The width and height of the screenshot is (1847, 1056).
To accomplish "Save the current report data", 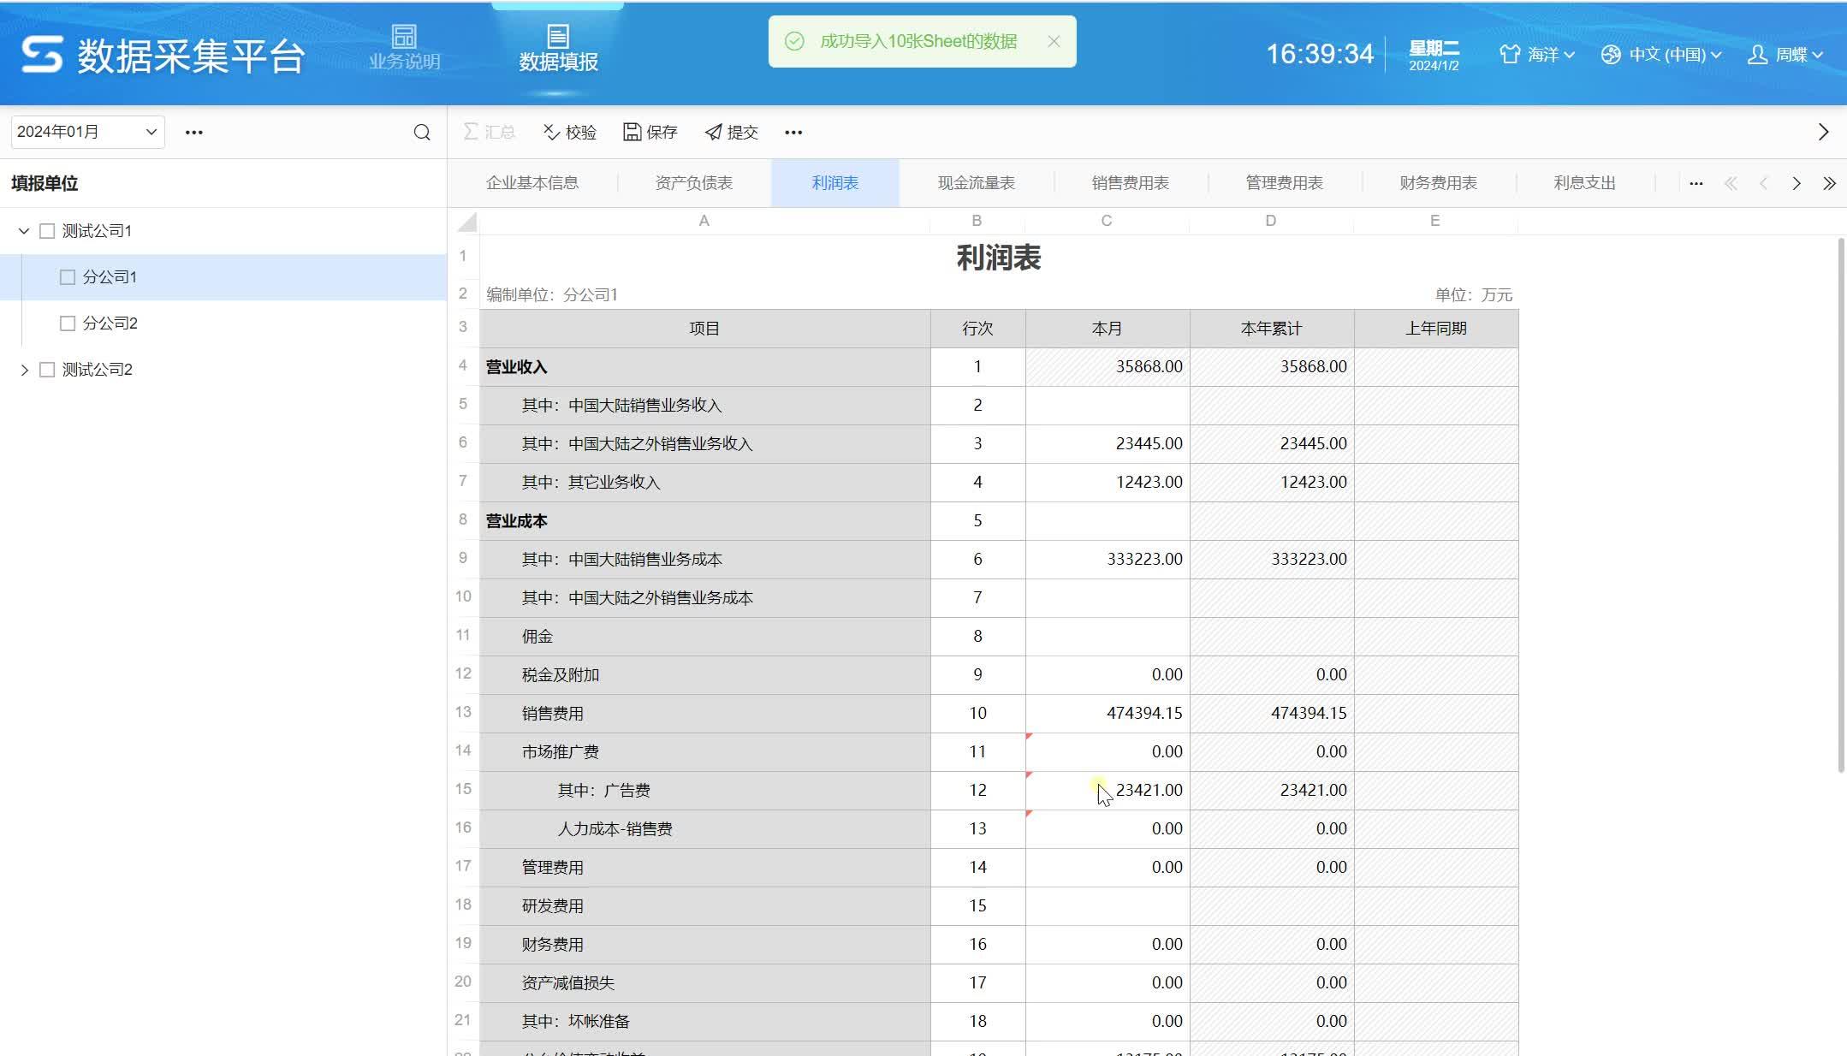I will [x=650, y=132].
